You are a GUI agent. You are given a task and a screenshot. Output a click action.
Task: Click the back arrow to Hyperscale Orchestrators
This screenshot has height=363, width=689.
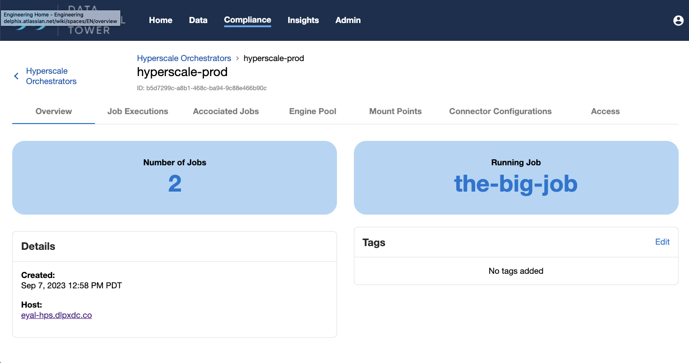coord(16,76)
